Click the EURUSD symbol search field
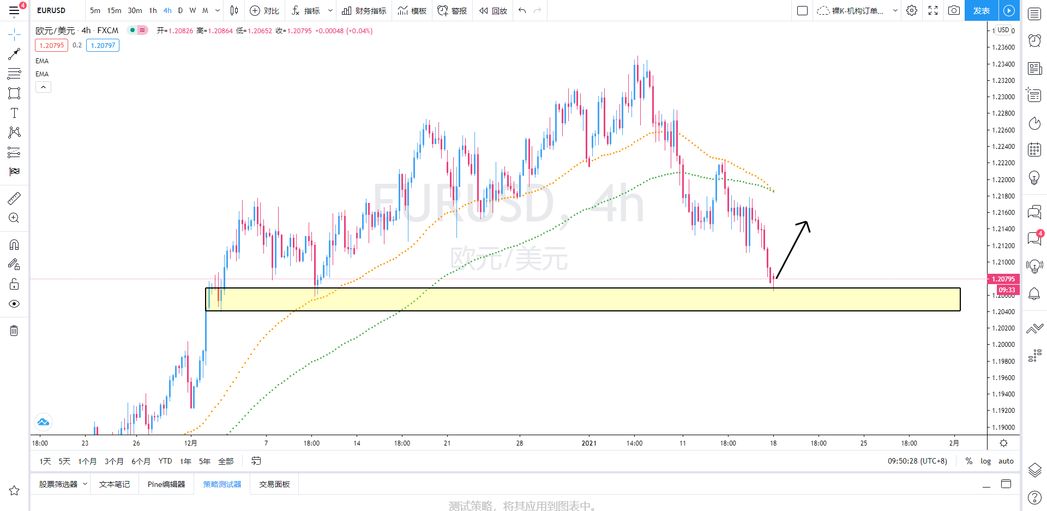Image resolution: width=1047 pixels, height=511 pixels. 57,10
